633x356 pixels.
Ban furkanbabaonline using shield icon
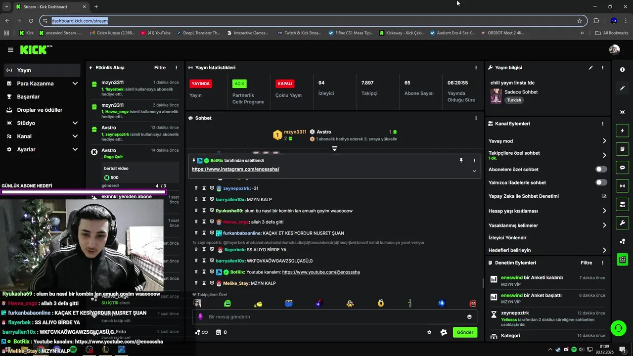[212, 233]
